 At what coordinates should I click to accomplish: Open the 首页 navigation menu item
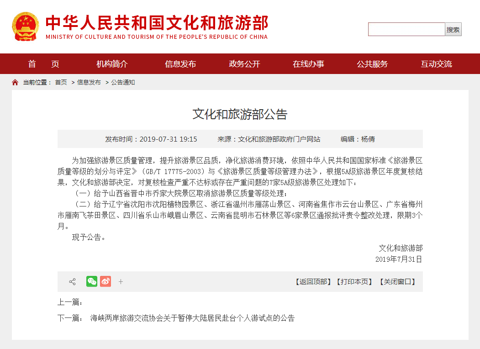coord(43,64)
